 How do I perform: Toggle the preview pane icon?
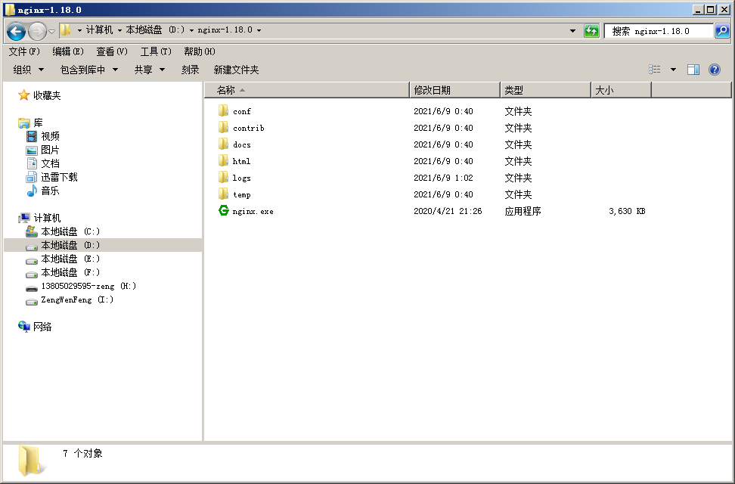693,70
